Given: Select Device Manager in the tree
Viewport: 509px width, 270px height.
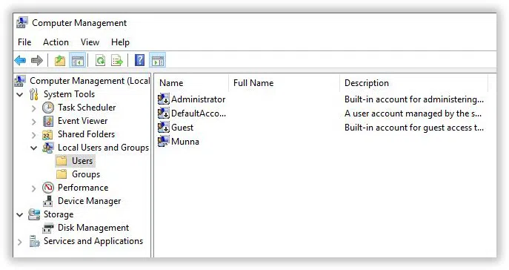Looking at the screenshot, I should point(89,201).
